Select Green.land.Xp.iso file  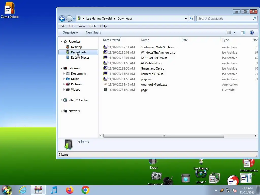tap(152, 68)
